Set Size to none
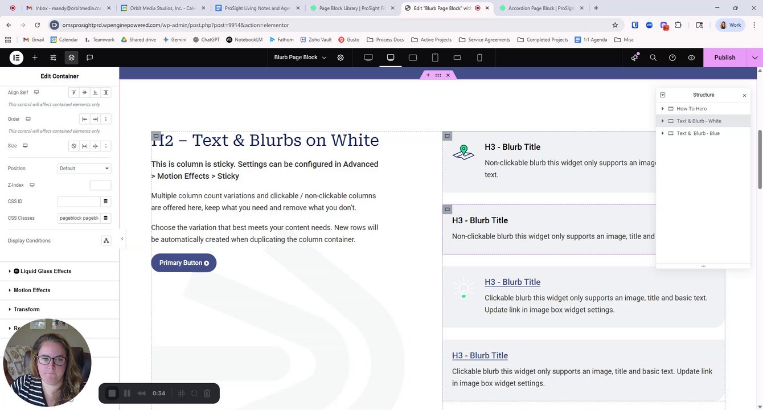 point(73,146)
